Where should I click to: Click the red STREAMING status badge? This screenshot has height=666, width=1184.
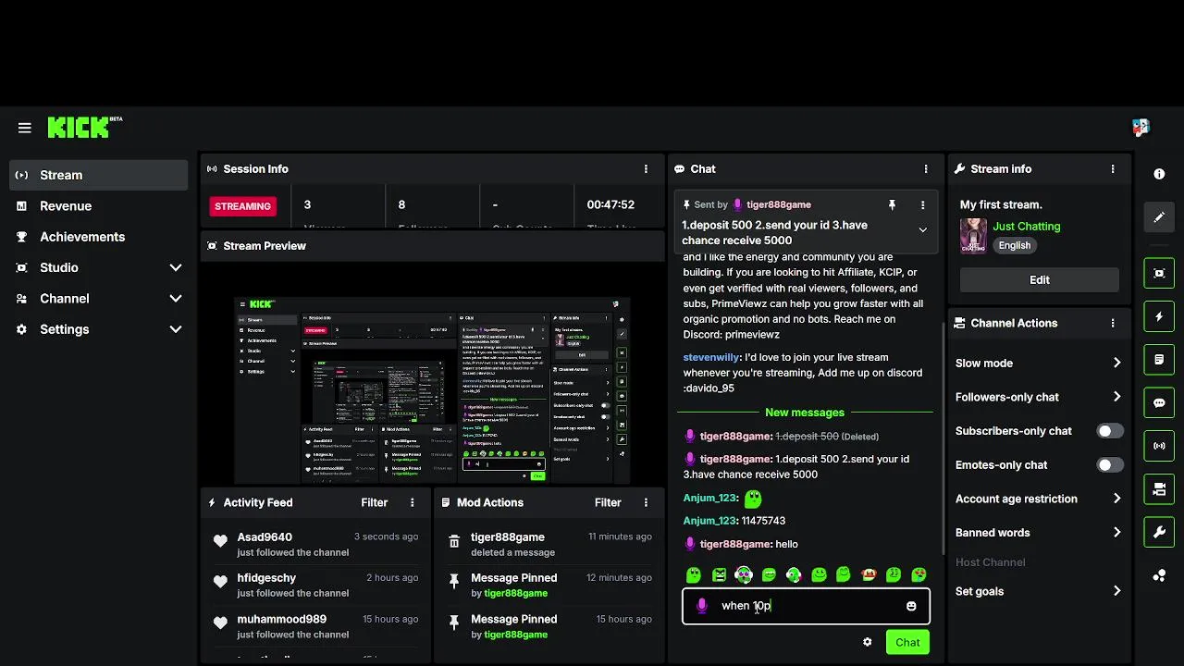(242, 206)
